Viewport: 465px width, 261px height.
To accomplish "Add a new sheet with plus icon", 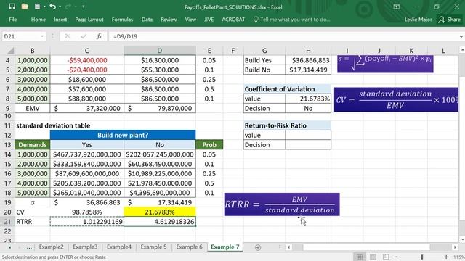I will pos(258,247).
